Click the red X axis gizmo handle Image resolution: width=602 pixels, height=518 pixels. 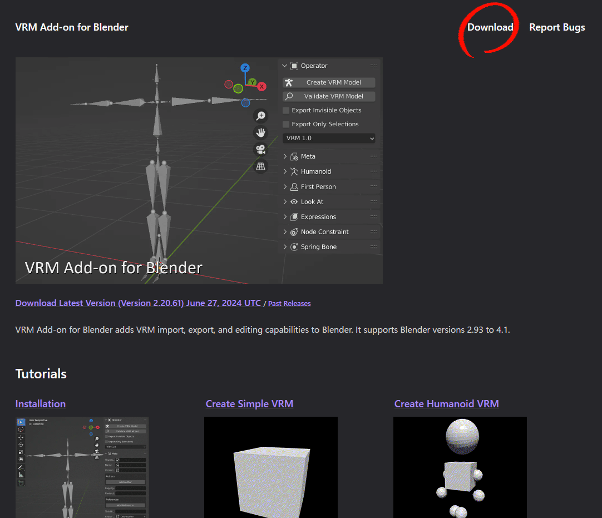[262, 86]
